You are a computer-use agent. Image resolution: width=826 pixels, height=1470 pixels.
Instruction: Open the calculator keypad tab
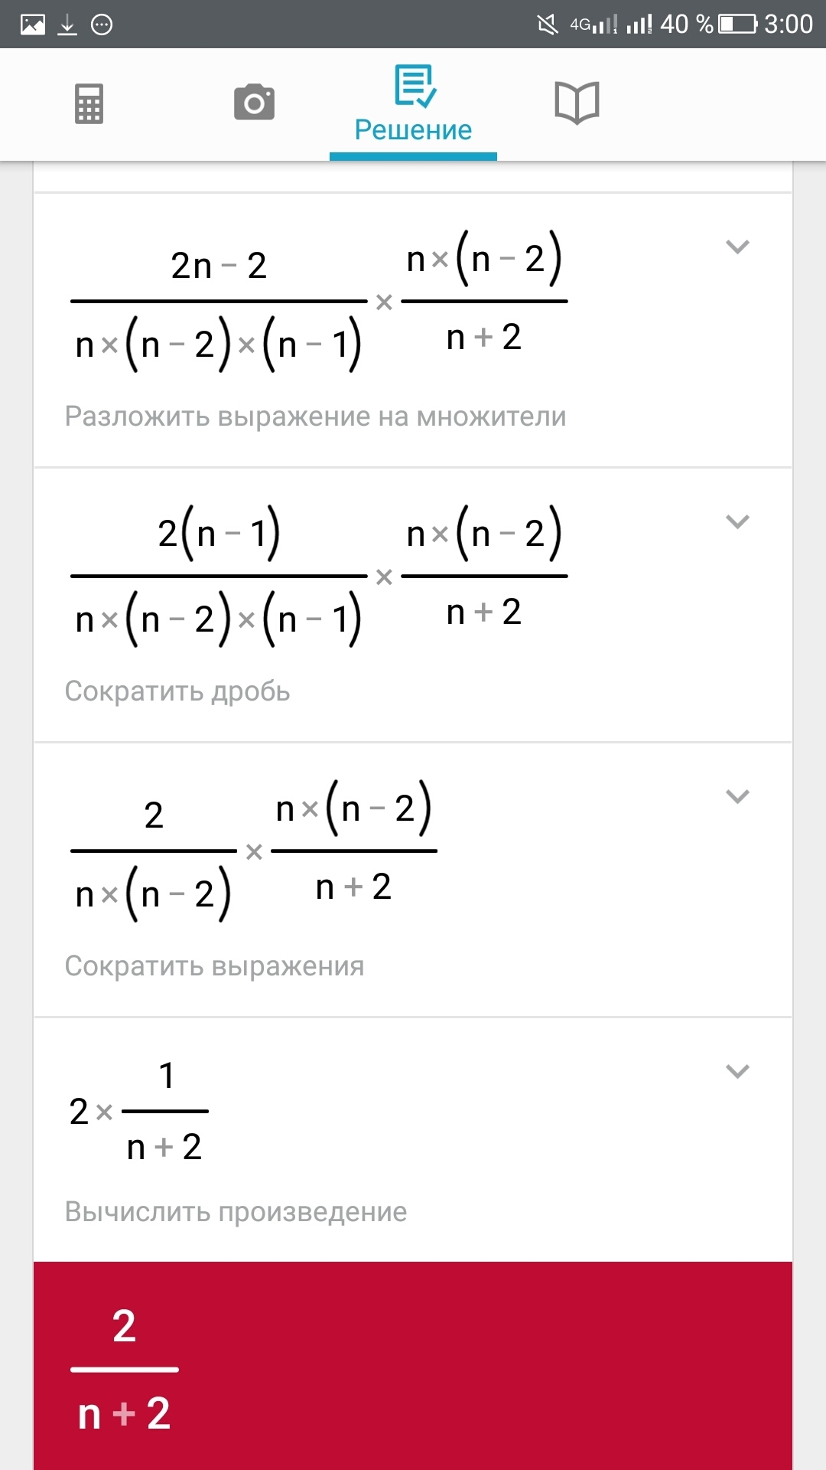pyautogui.click(x=89, y=103)
